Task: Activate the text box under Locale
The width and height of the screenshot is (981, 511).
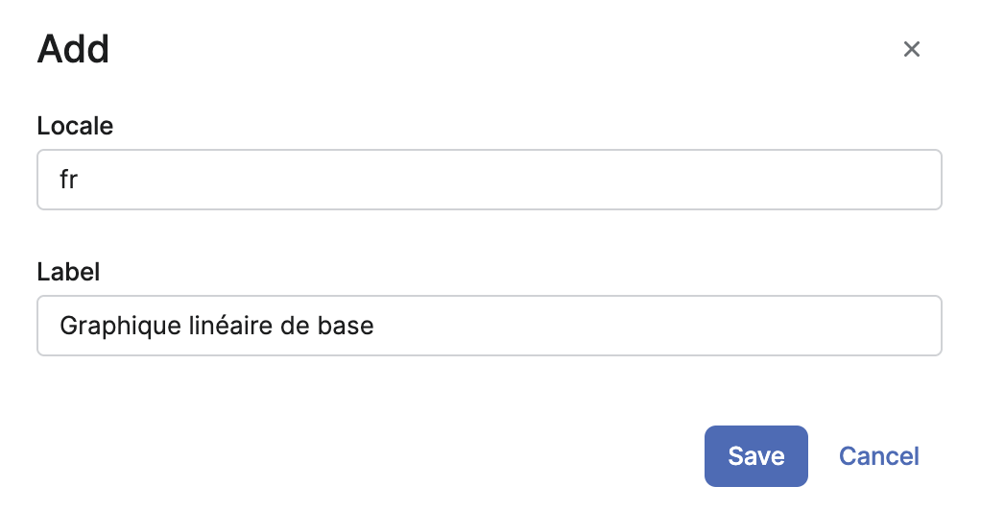Action: click(x=489, y=180)
